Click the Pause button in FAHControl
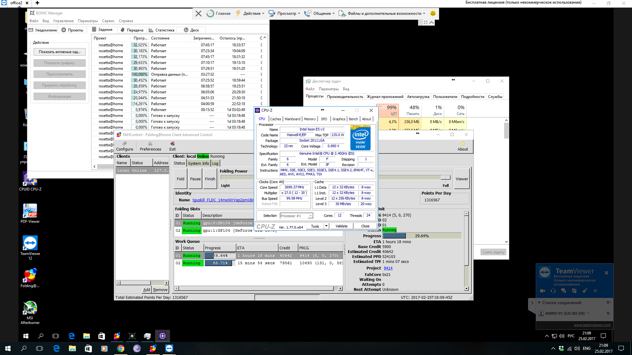 tap(195, 179)
